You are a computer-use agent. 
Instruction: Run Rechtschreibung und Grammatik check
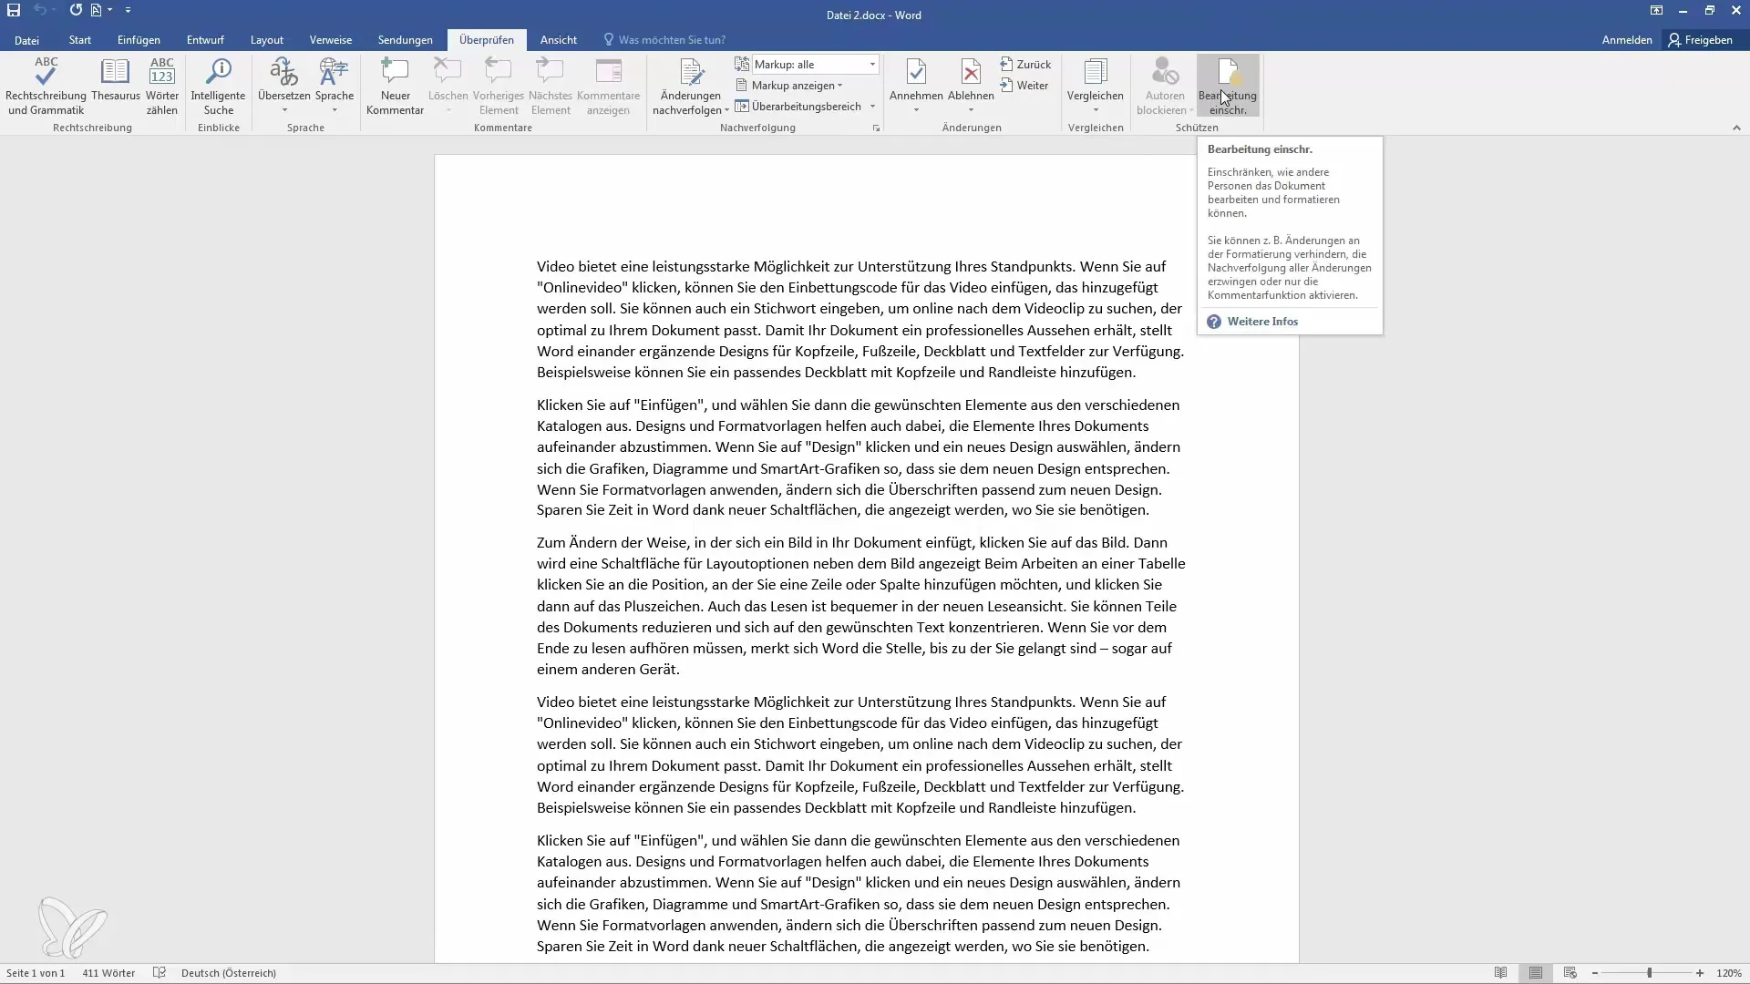click(x=46, y=86)
